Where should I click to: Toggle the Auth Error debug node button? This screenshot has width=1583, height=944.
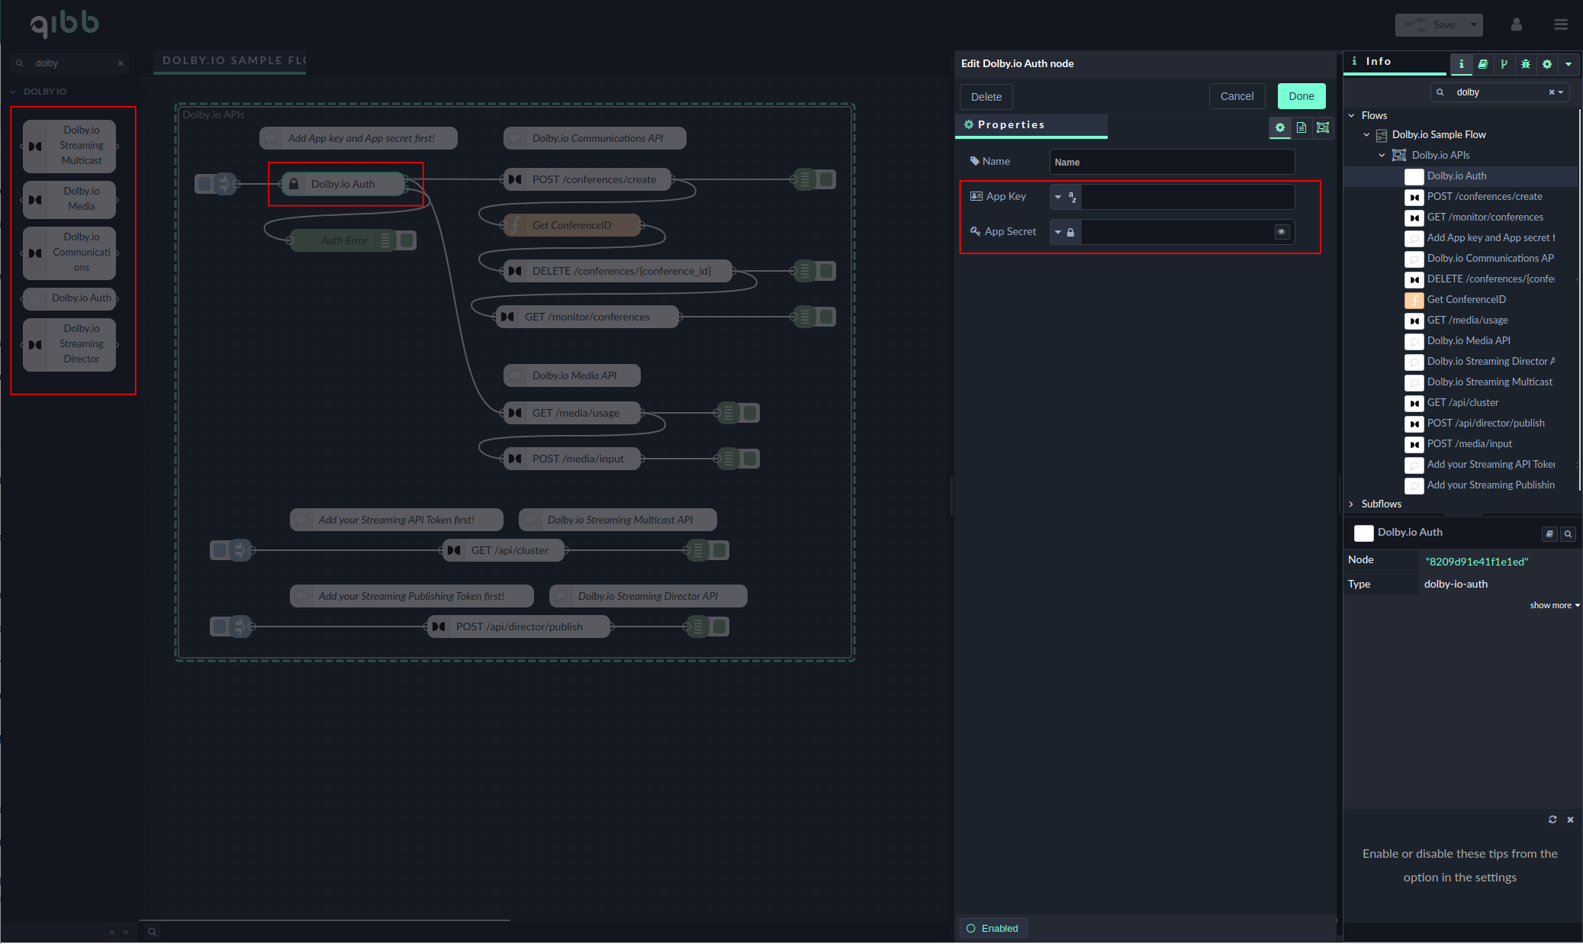pyautogui.click(x=407, y=240)
